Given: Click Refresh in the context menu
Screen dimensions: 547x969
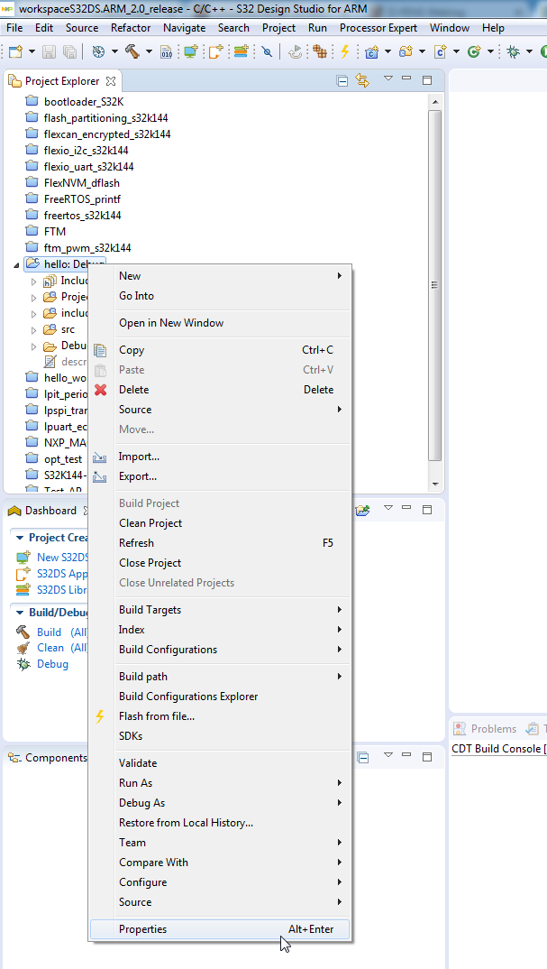Looking at the screenshot, I should (x=220, y=542).
